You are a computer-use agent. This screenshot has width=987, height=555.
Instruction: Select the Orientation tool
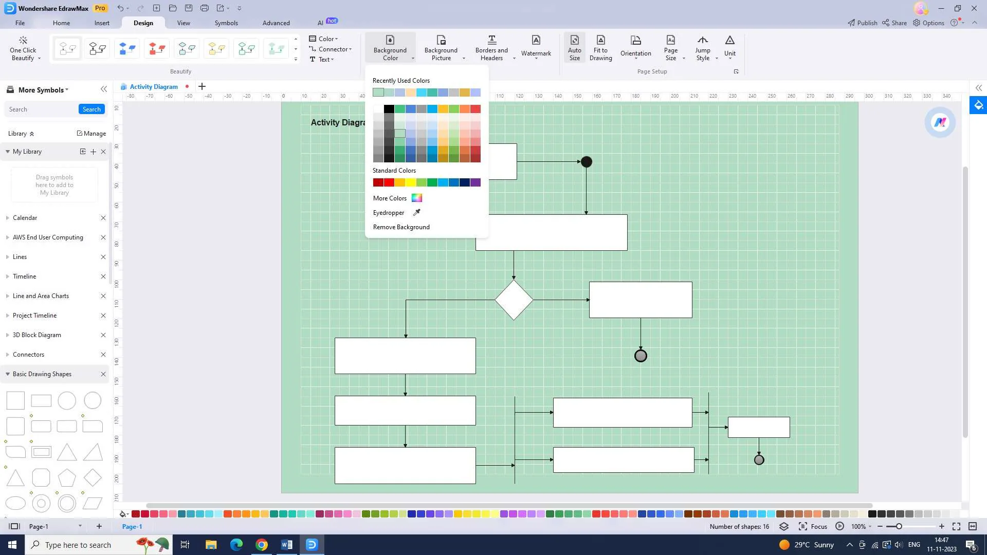tap(635, 47)
